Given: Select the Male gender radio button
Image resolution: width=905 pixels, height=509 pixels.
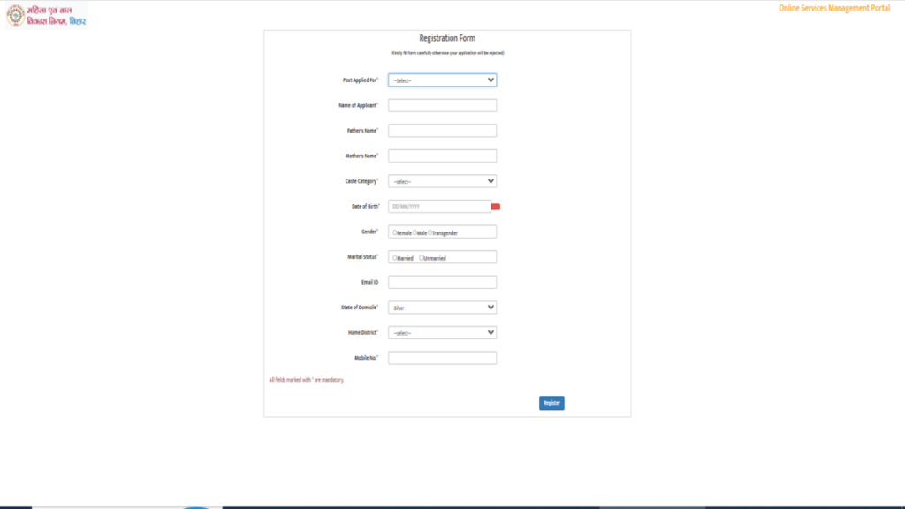Looking at the screenshot, I should click(414, 232).
